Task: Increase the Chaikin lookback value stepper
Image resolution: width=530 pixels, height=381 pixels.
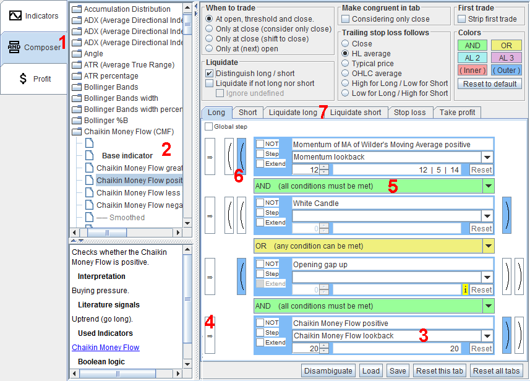Action: click(x=324, y=346)
